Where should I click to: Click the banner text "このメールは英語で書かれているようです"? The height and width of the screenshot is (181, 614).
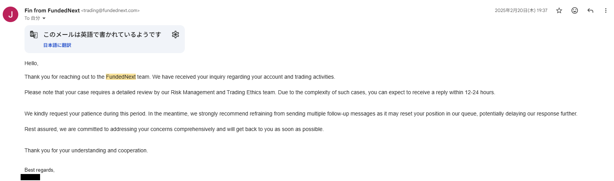pyautogui.click(x=102, y=34)
